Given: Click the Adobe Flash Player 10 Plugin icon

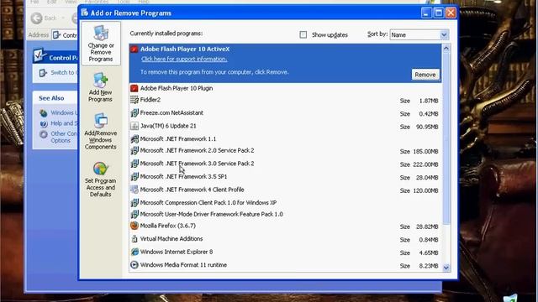Looking at the screenshot, I should (134, 88).
